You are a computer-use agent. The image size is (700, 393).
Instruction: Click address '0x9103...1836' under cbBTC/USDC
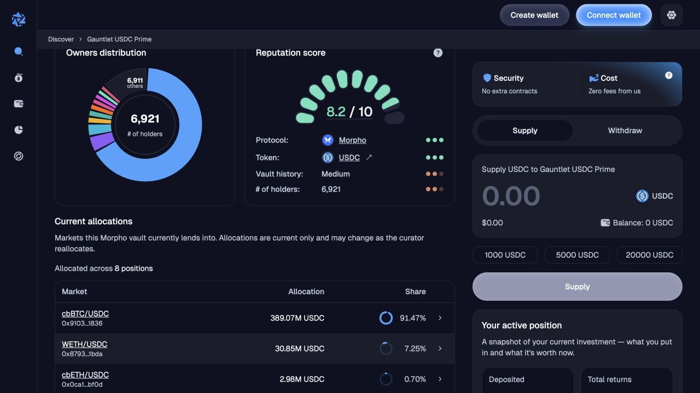pos(82,323)
